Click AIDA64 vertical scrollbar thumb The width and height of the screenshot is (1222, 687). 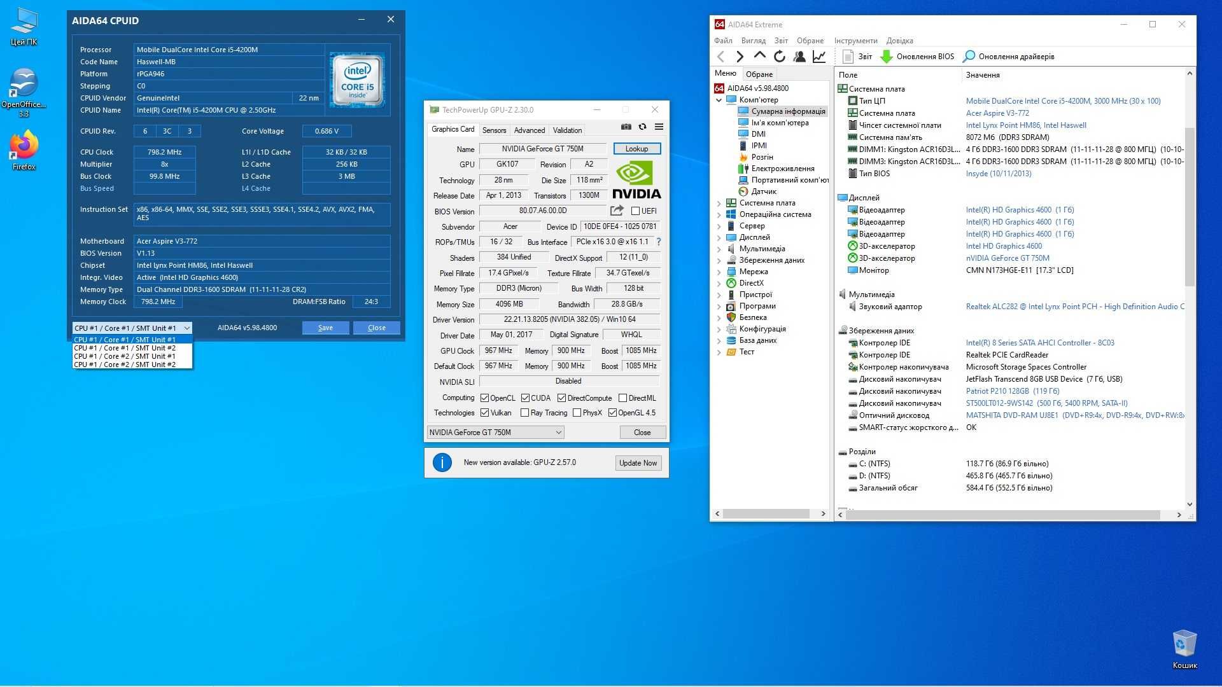1189,207
